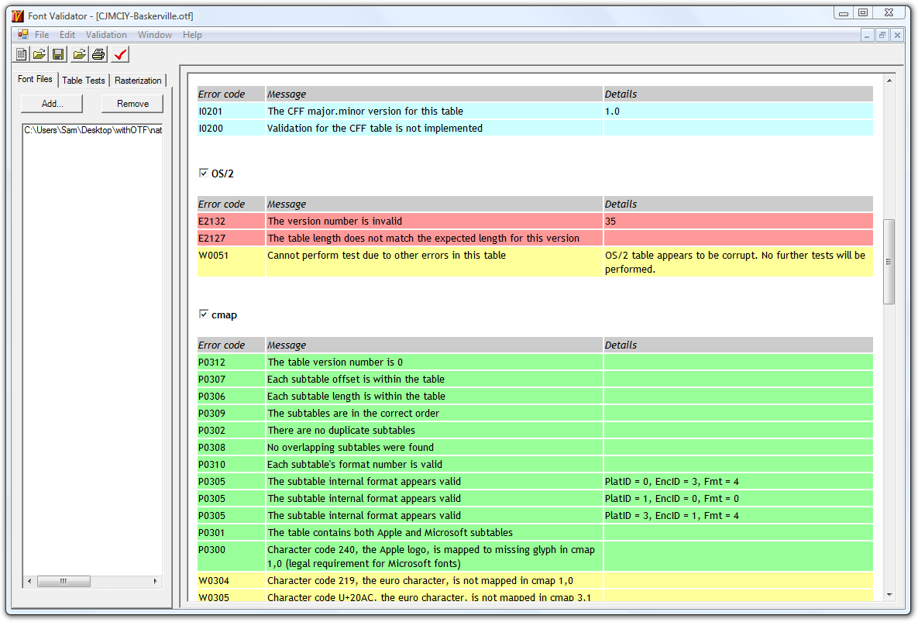Click the open folder icon left of the printer
Image resolution: width=918 pixels, height=622 pixels.
(79, 54)
